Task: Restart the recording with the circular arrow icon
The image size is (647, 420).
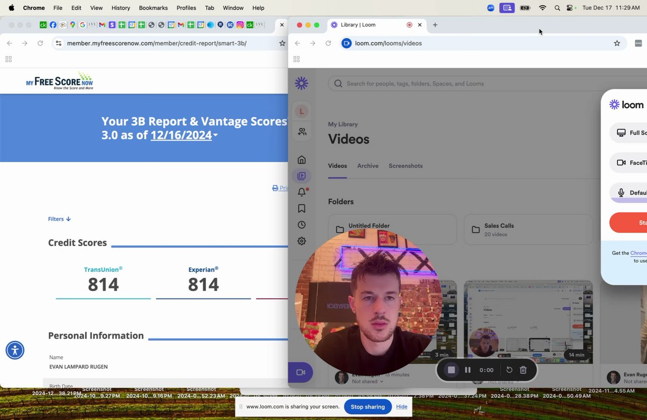Action: [x=509, y=370]
